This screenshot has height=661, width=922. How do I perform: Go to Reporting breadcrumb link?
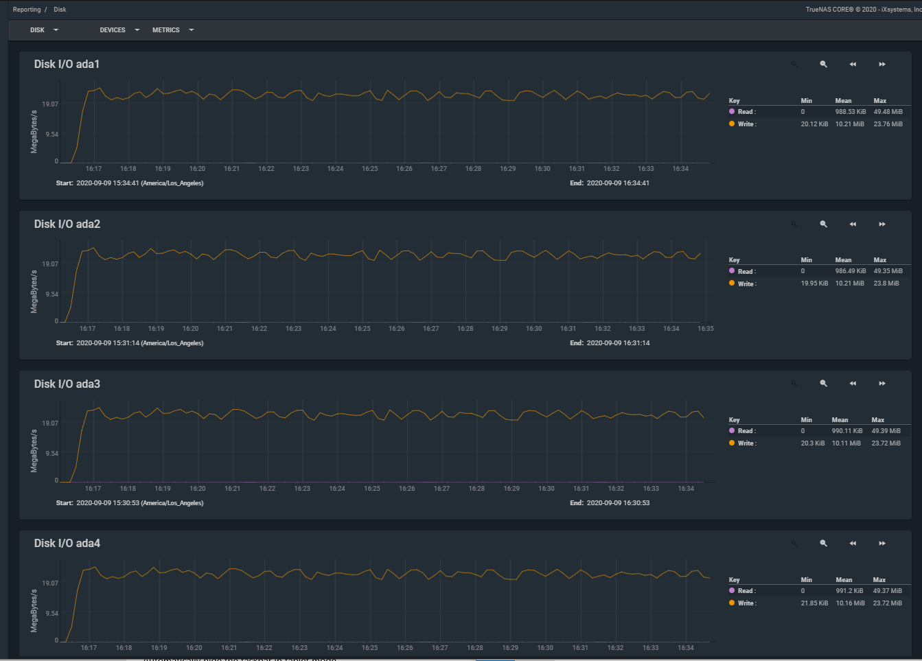[x=27, y=10]
